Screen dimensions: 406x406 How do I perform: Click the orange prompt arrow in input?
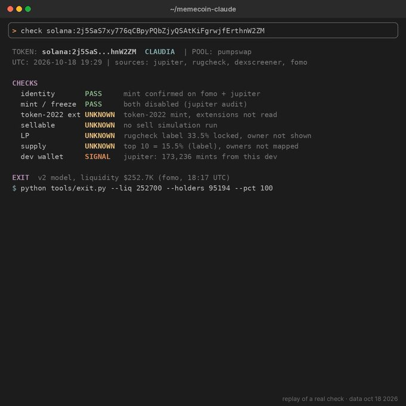(x=14, y=31)
